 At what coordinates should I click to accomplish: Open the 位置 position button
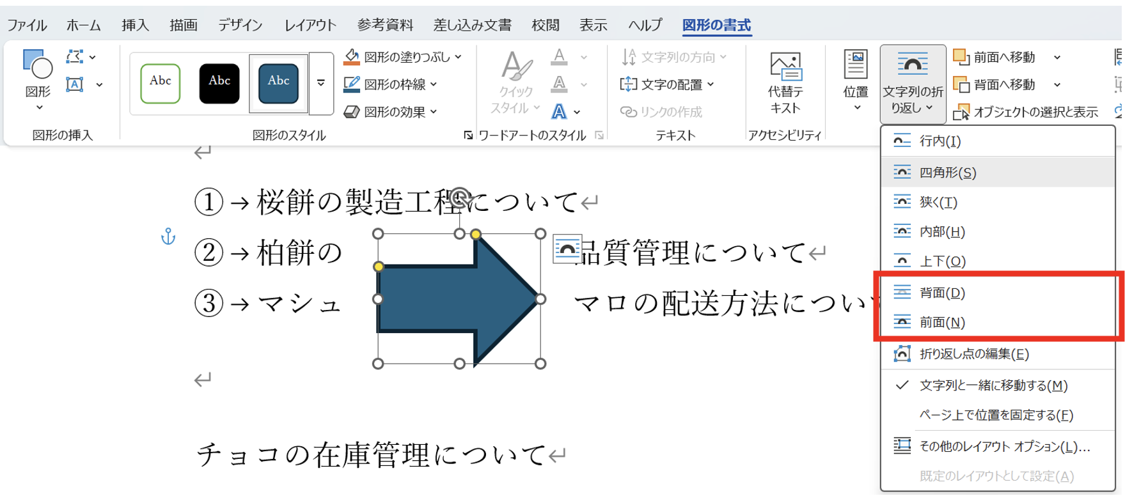click(855, 81)
